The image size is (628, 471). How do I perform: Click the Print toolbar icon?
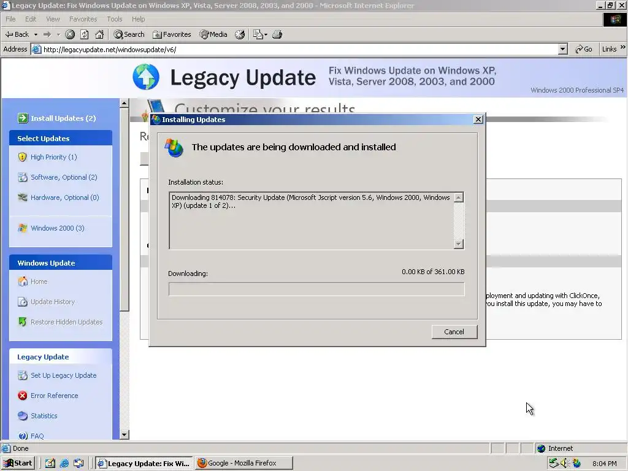tap(277, 34)
